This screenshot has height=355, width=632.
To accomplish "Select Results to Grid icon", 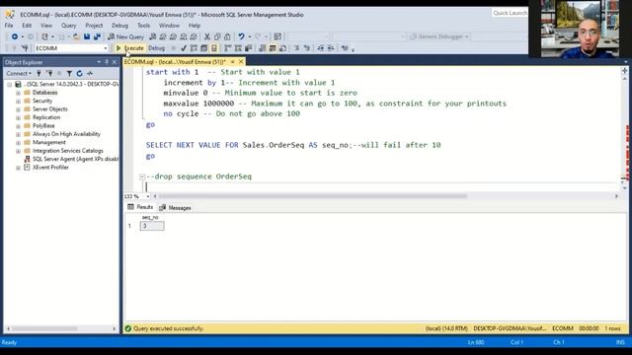I will coord(273,48).
